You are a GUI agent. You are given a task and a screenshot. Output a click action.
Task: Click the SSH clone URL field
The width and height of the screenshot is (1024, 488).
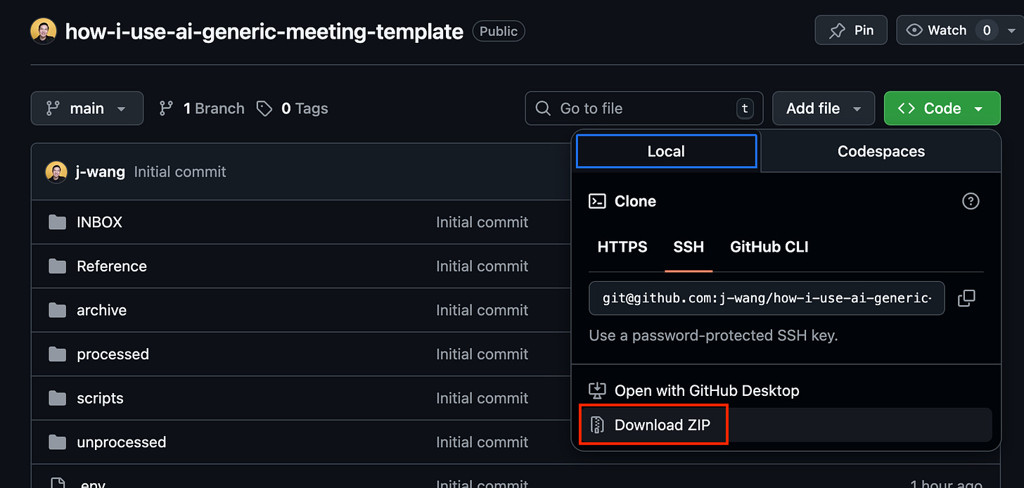click(767, 298)
